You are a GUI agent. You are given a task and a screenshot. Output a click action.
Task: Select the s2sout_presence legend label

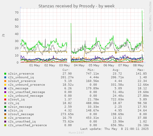(22, 81)
